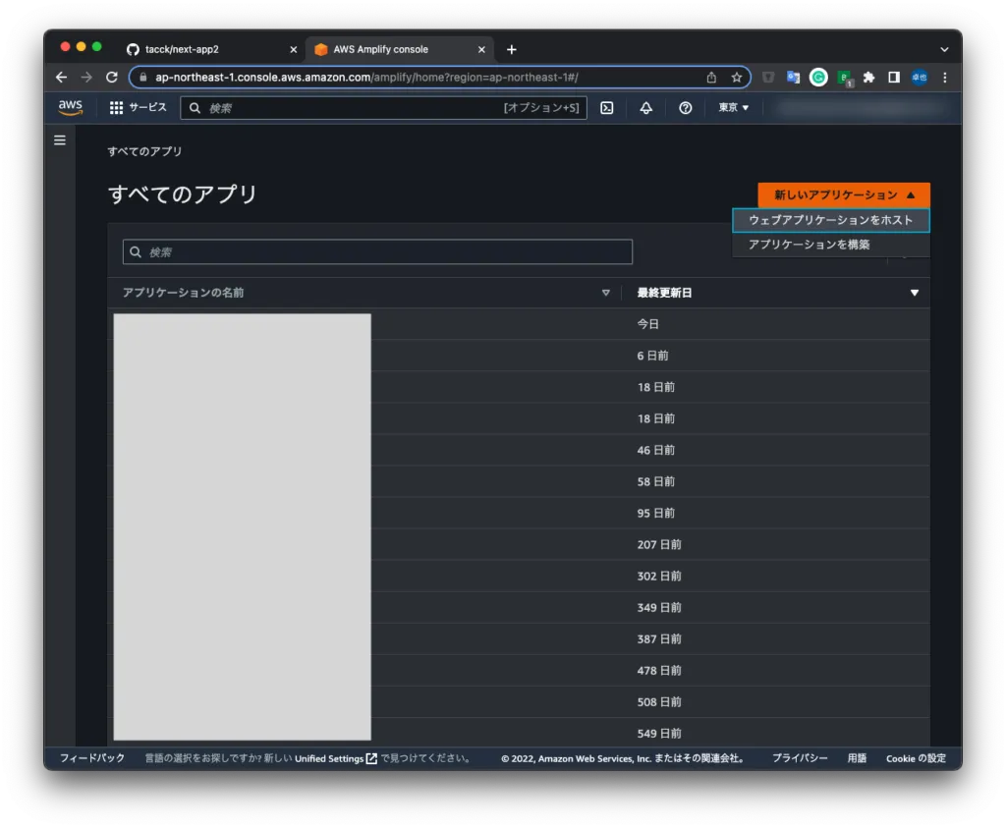Sort by アプリケーションの名前 column arrow
1006x828 pixels.
coord(605,293)
